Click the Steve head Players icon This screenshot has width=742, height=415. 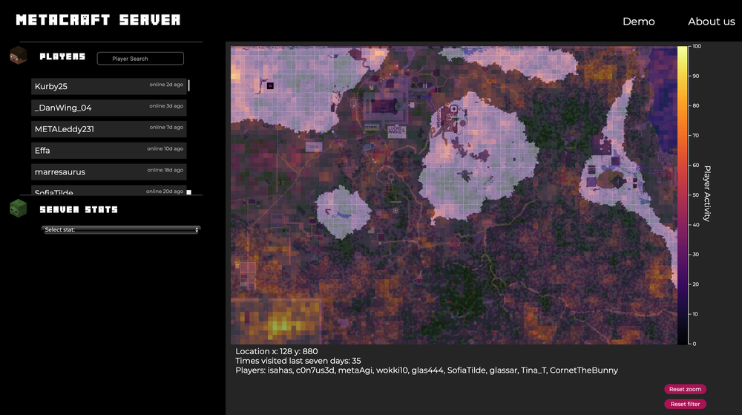[18, 56]
